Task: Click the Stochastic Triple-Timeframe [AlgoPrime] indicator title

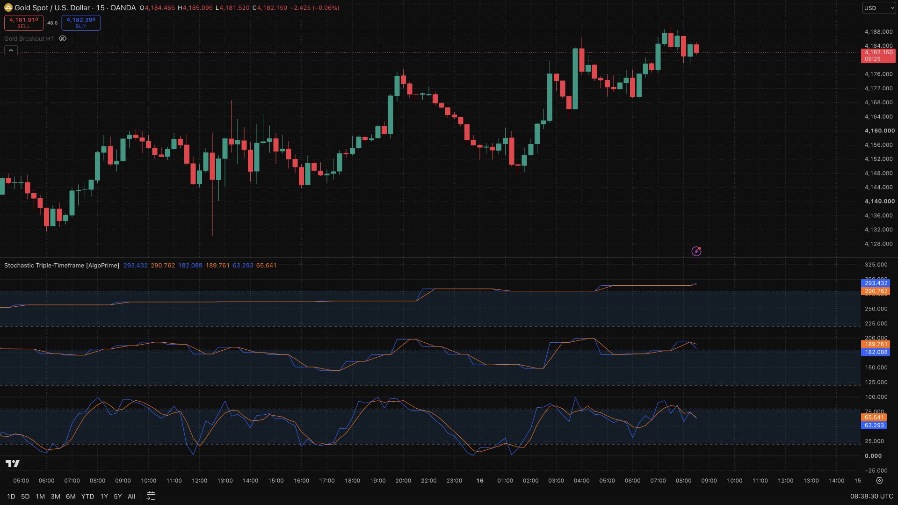Action: 62,265
